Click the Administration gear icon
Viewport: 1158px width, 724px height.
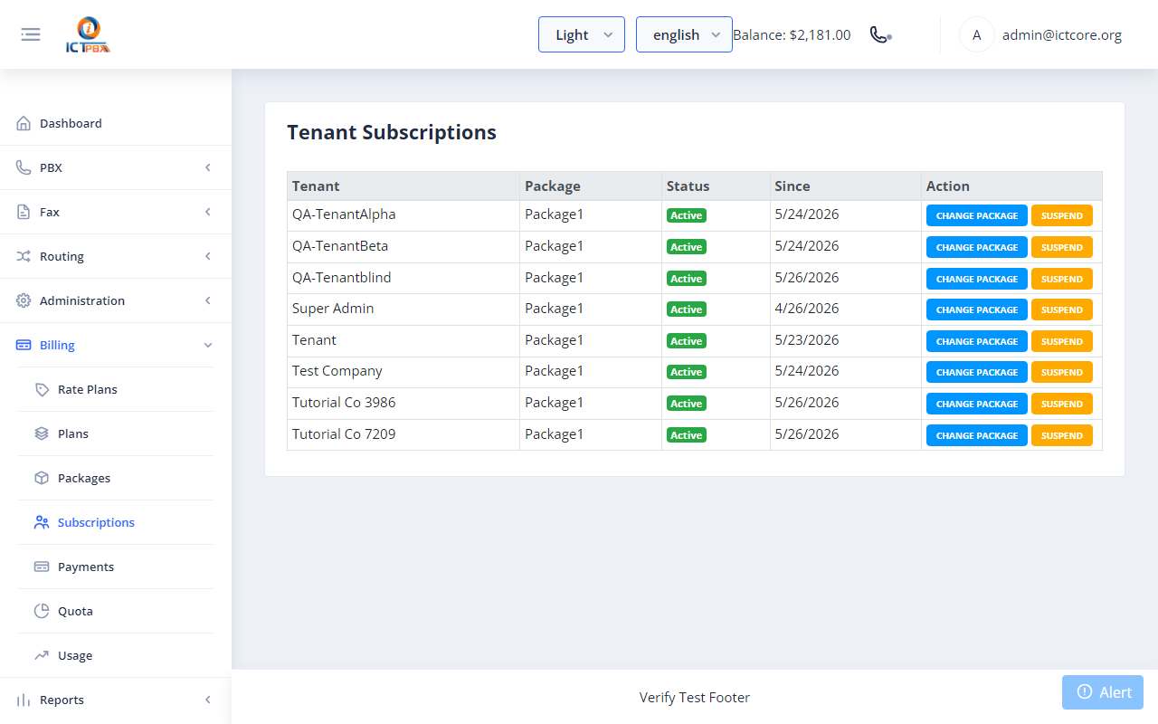[x=24, y=300]
